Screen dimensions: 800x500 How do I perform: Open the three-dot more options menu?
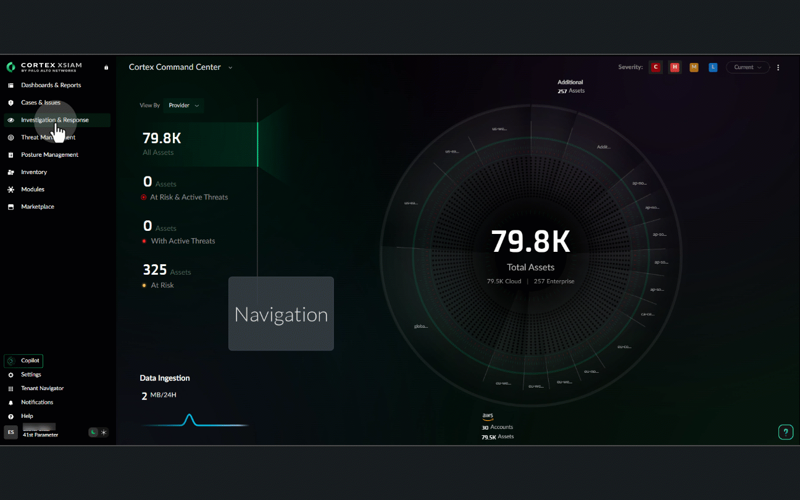click(778, 67)
